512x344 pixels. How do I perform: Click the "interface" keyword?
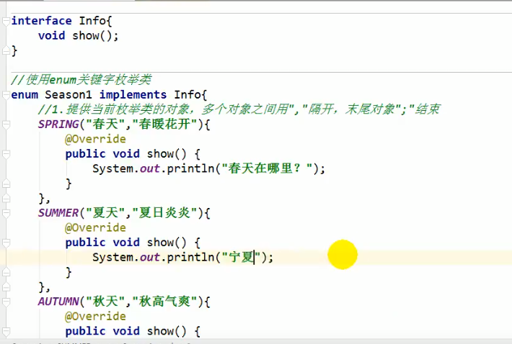pos(42,21)
